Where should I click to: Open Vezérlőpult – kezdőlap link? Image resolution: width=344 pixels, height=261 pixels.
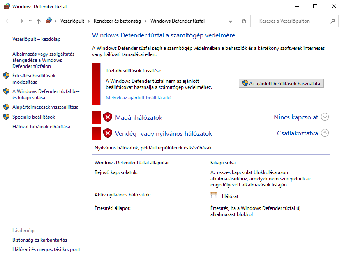click(x=36, y=39)
